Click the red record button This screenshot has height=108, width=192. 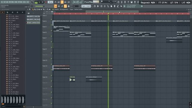(x=46, y=2)
